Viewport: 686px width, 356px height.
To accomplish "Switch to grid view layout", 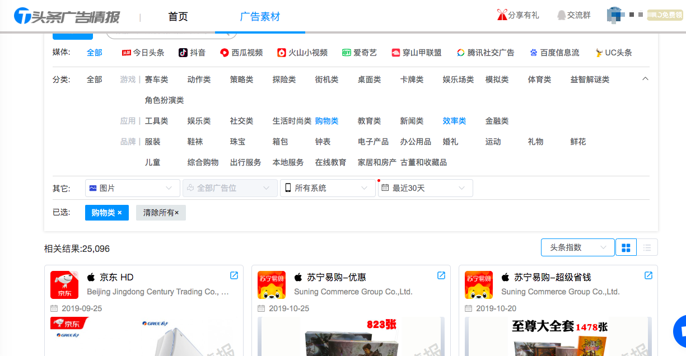I will (626, 247).
